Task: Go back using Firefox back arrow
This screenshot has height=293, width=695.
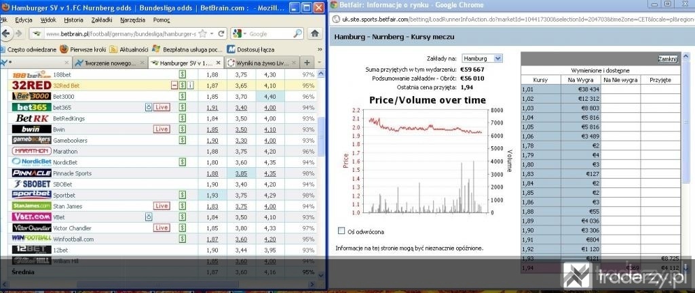Action: click(x=5, y=34)
